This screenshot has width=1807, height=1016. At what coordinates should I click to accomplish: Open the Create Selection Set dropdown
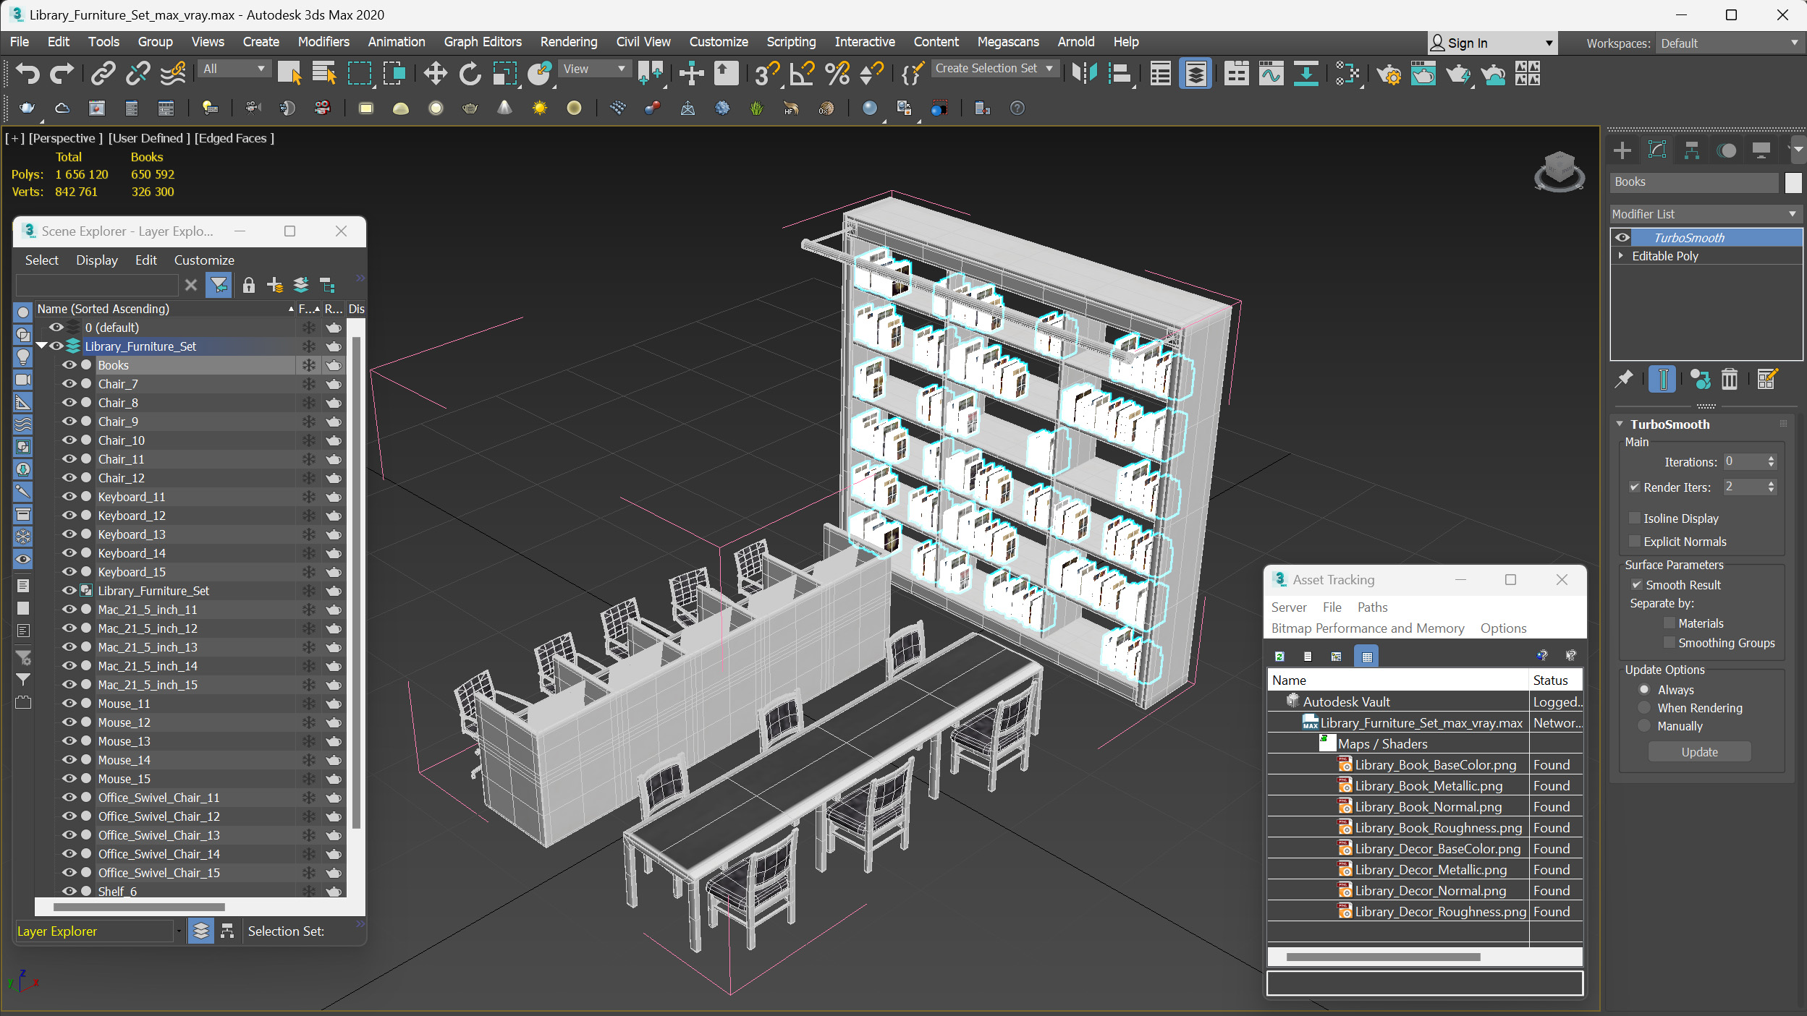pyautogui.click(x=1049, y=69)
